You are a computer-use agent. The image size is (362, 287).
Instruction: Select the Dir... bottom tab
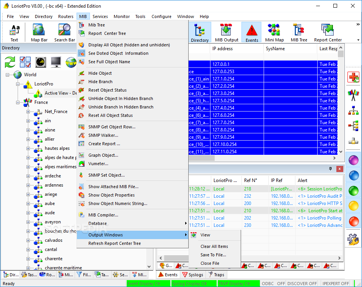click(x=11, y=275)
